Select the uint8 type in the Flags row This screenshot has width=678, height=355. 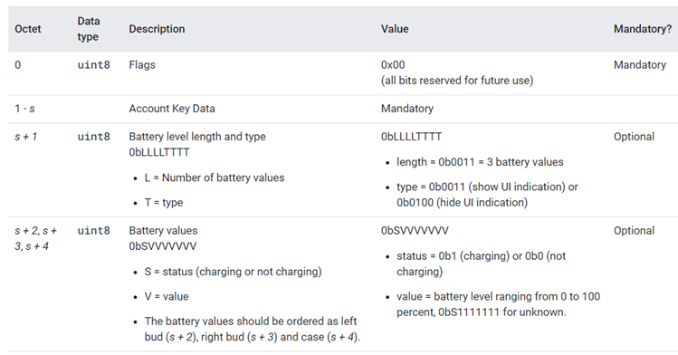click(x=93, y=65)
